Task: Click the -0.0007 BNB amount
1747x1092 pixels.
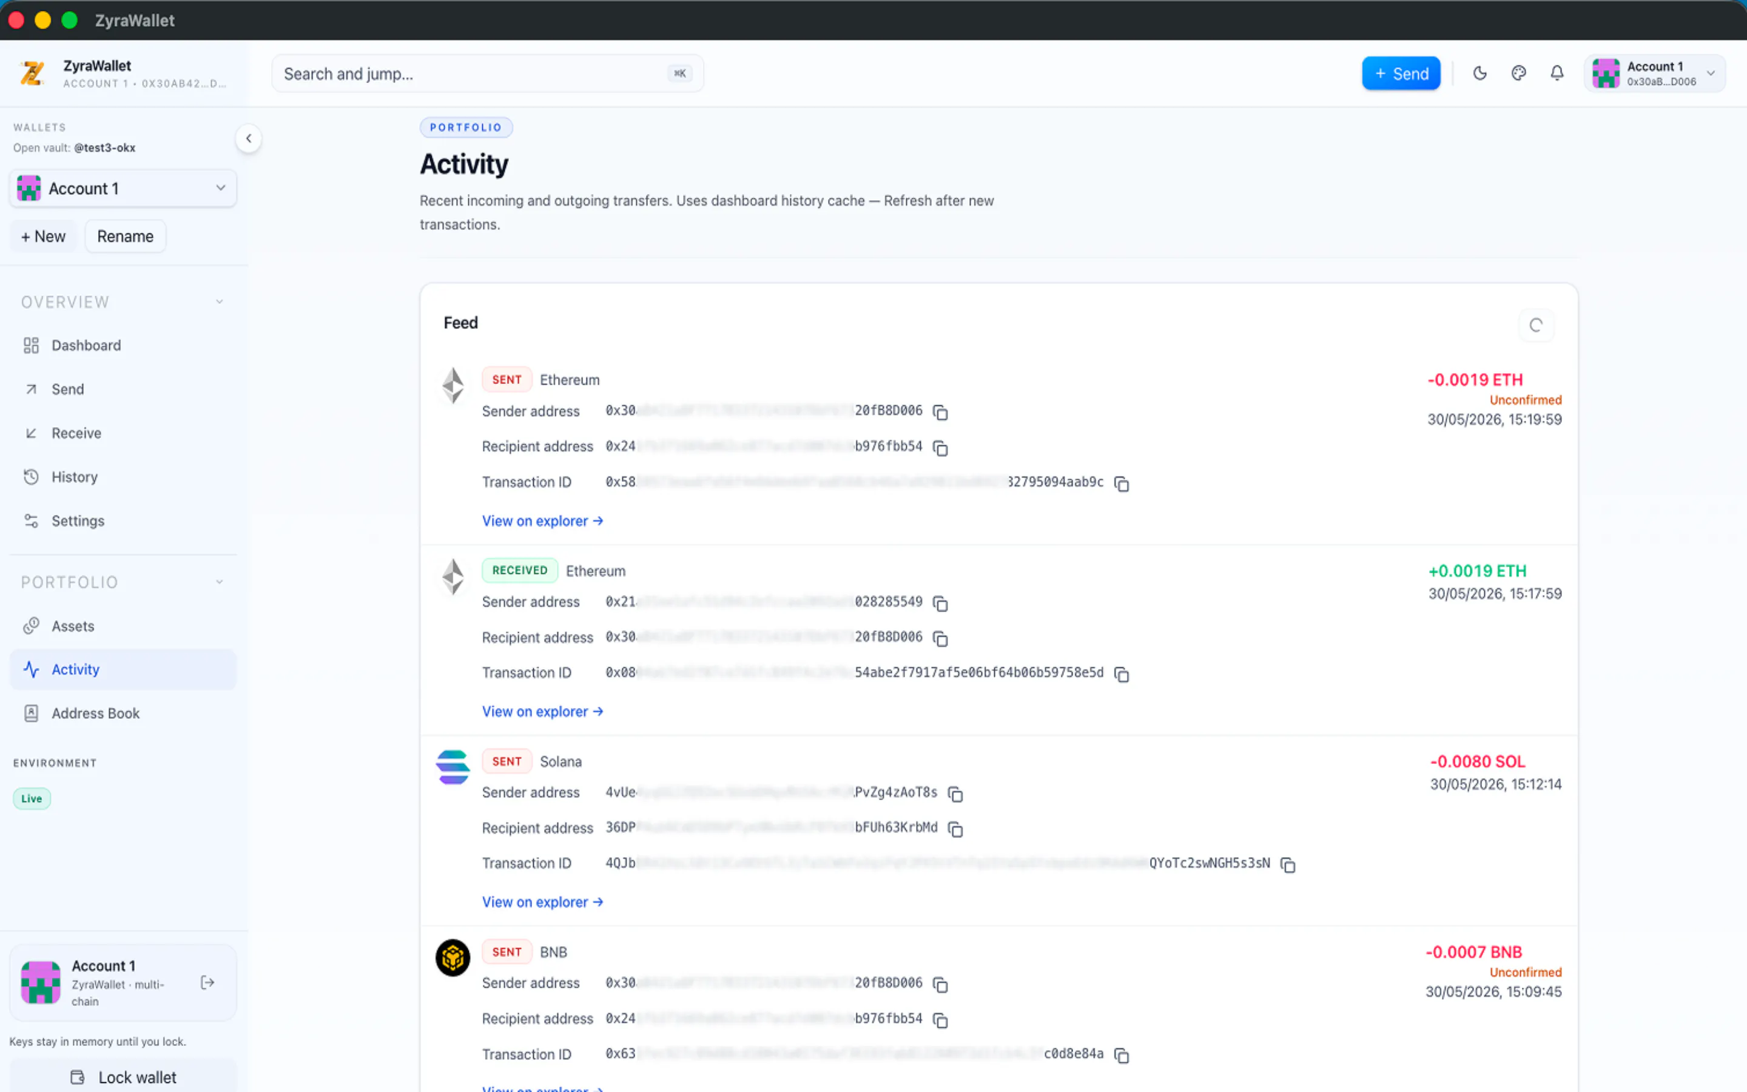Action: [1473, 952]
